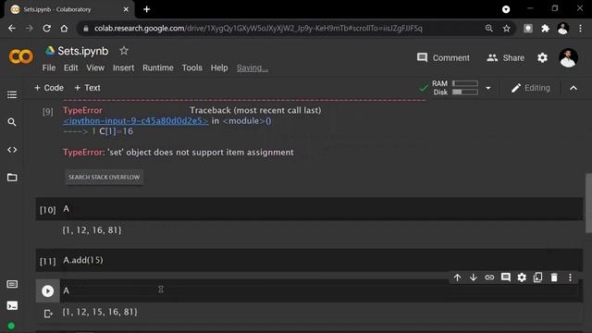Screen dimensions: 592x333
Task: Click the output {1, 12, 15, 16, 81}
Action: (100, 312)
